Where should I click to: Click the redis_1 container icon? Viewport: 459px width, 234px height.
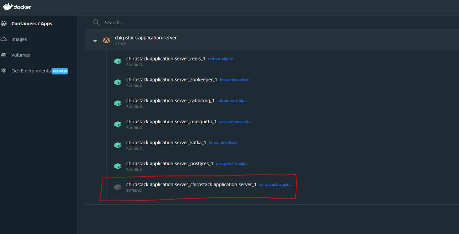(118, 61)
